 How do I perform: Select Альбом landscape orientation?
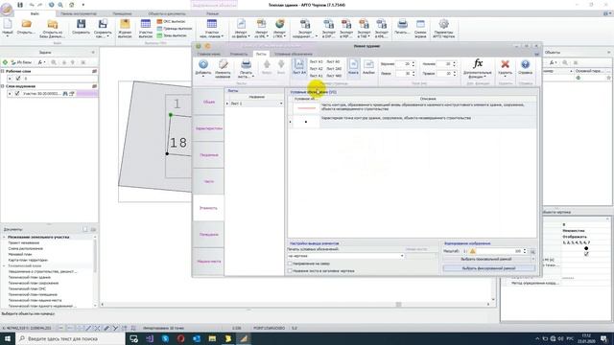pyautogui.click(x=368, y=68)
